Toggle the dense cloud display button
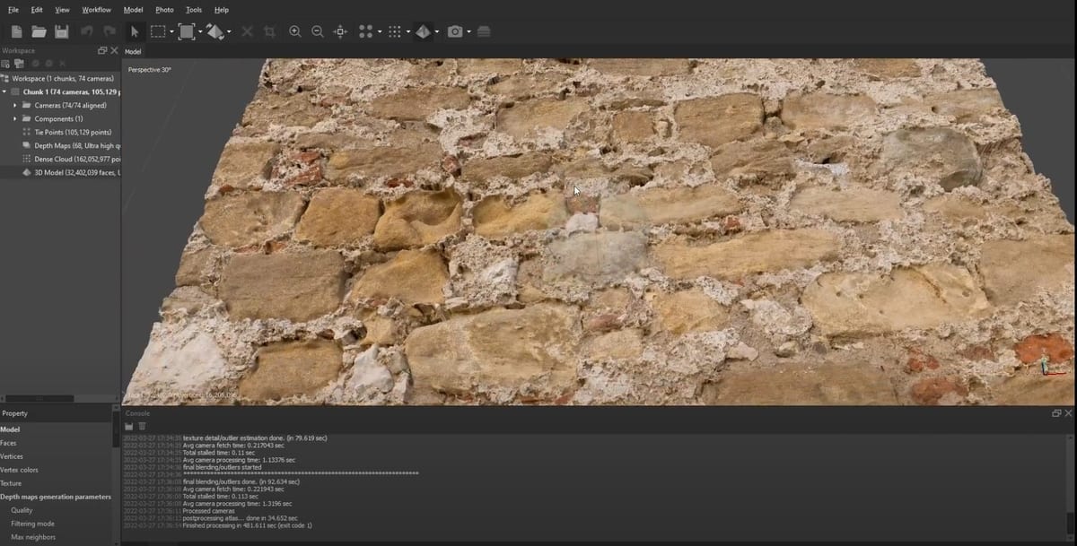Image resolution: width=1077 pixels, height=546 pixels. 393,31
